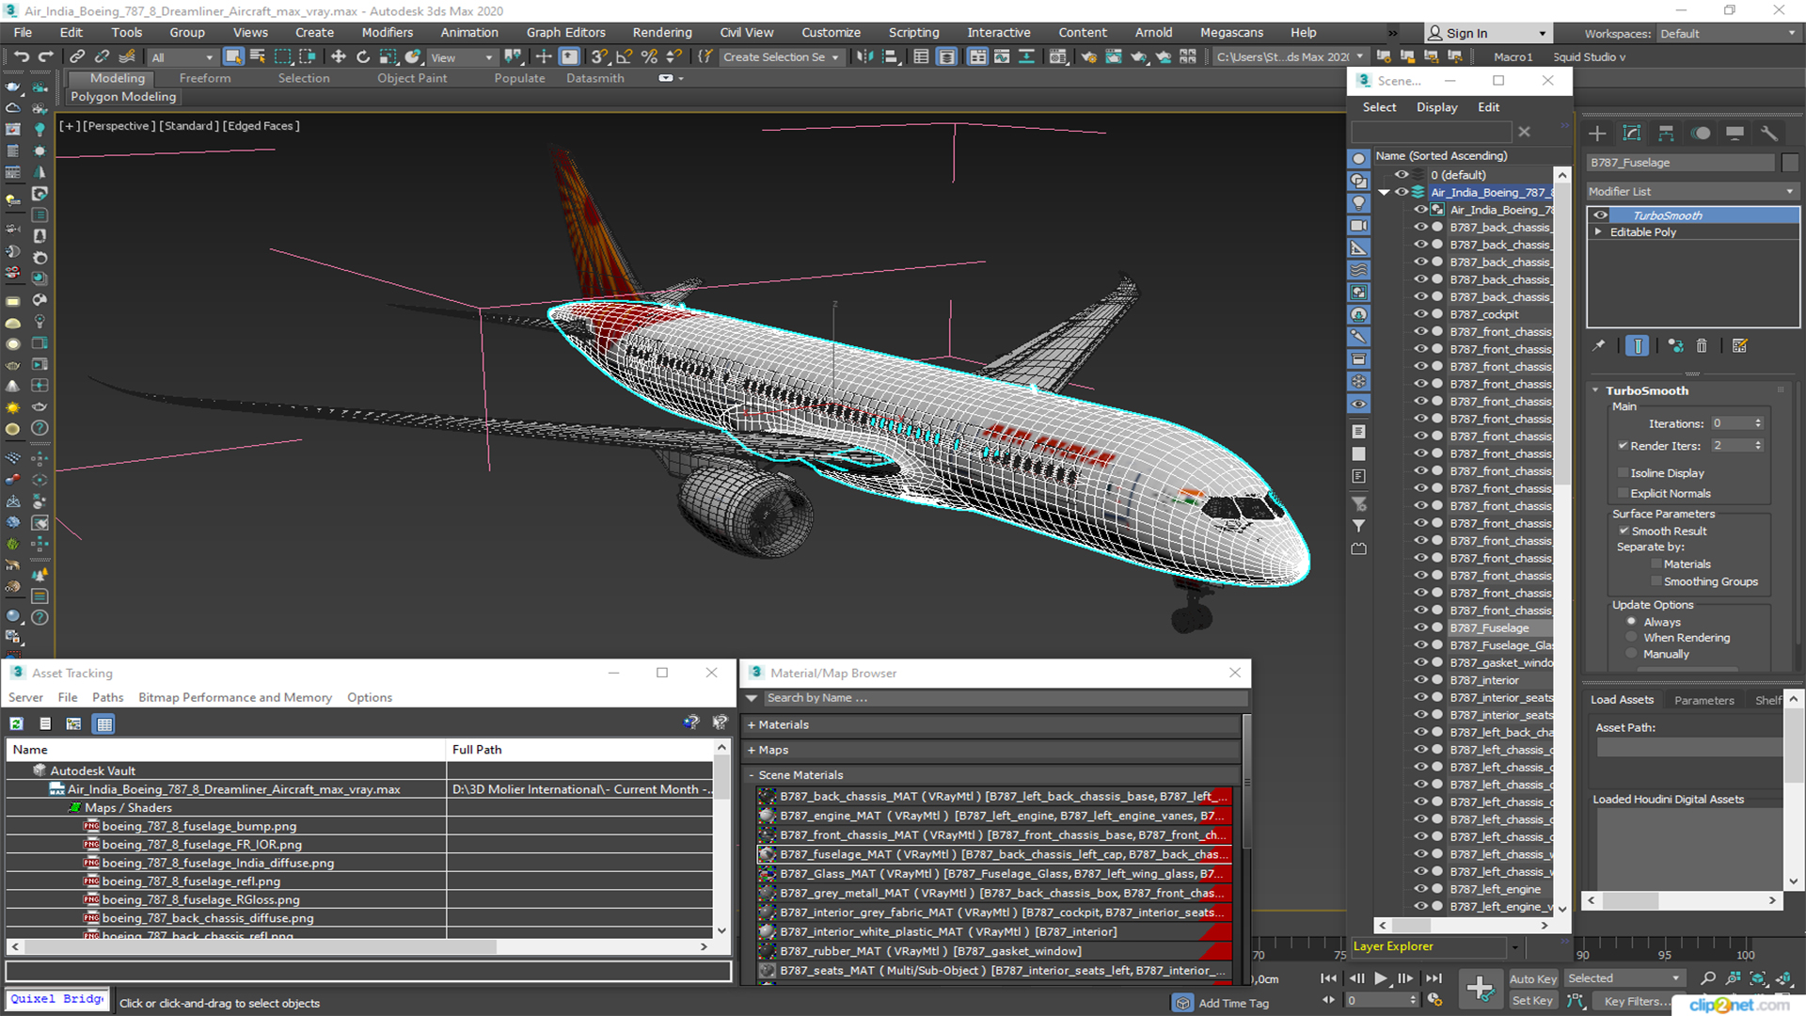
Task: Click the Sign In button
Action: tap(1487, 33)
